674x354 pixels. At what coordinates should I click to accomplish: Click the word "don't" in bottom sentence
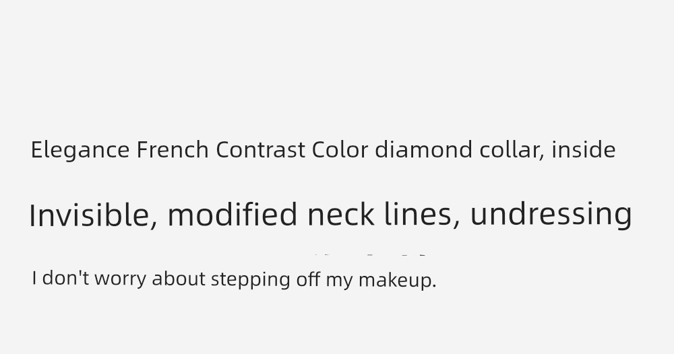(x=66, y=278)
